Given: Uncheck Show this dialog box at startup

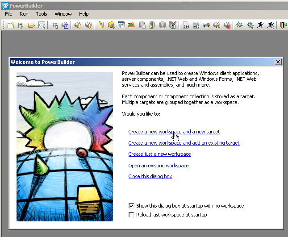Looking at the screenshot, I should pyautogui.click(x=131, y=206).
